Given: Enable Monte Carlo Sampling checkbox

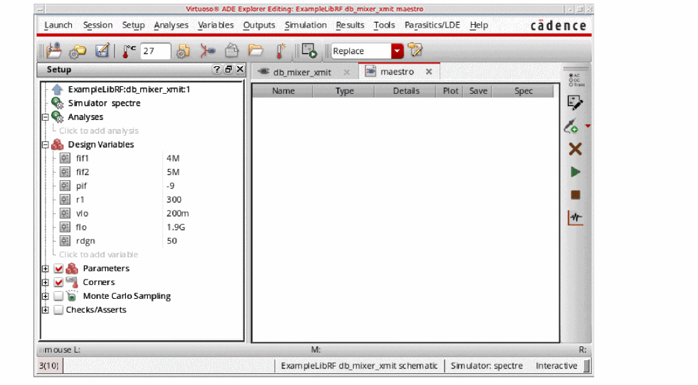Looking at the screenshot, I should (x=59, y=296).
